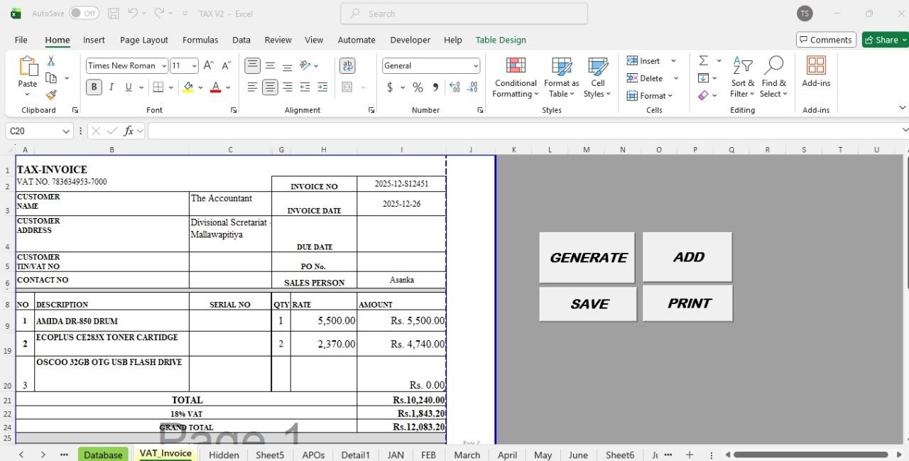The image size is (909, 461).
Task: Click the horizontal scrollbar
Action: [x=810, y=455]
